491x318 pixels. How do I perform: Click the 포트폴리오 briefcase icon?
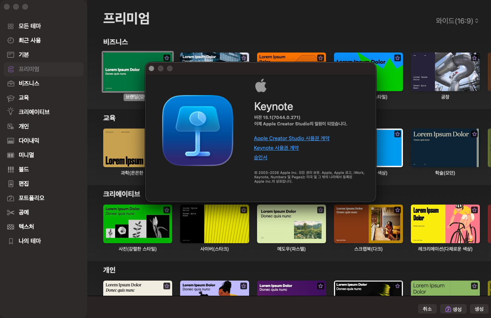[11, 198]
